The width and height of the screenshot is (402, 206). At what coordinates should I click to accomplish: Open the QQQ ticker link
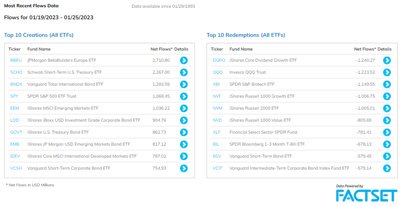pyautogui.click(x=218, y=72)
